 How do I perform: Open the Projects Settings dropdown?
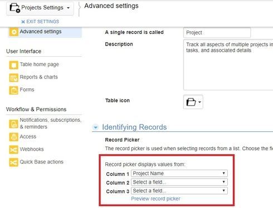40,8
